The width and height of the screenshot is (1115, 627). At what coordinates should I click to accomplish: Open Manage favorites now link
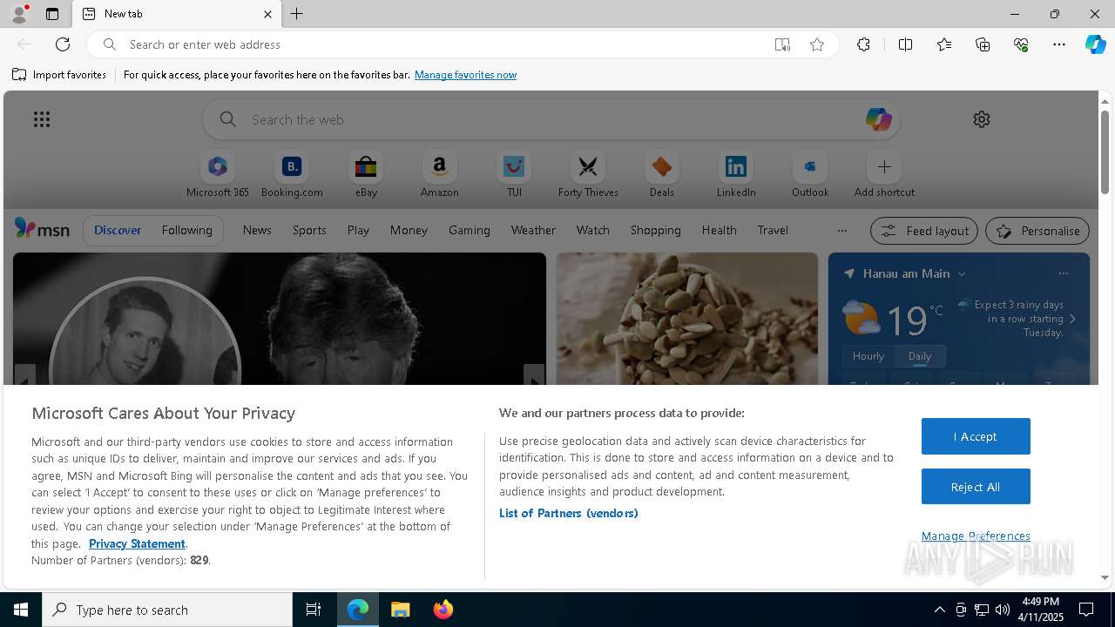tap(465, 75)
